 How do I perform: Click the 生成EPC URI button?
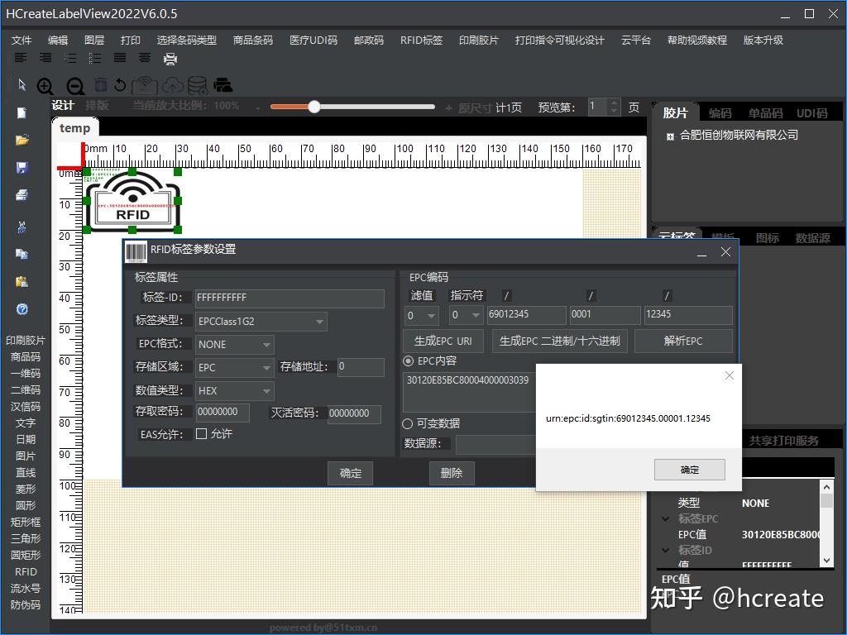click(x=443, y=340)
